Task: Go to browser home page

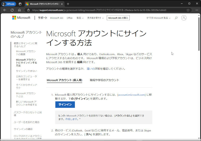Action: [x=19, y=10]
